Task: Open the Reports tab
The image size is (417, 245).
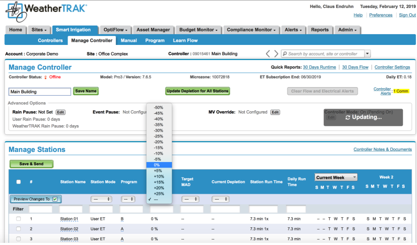Action: click(x=320, y=30)
